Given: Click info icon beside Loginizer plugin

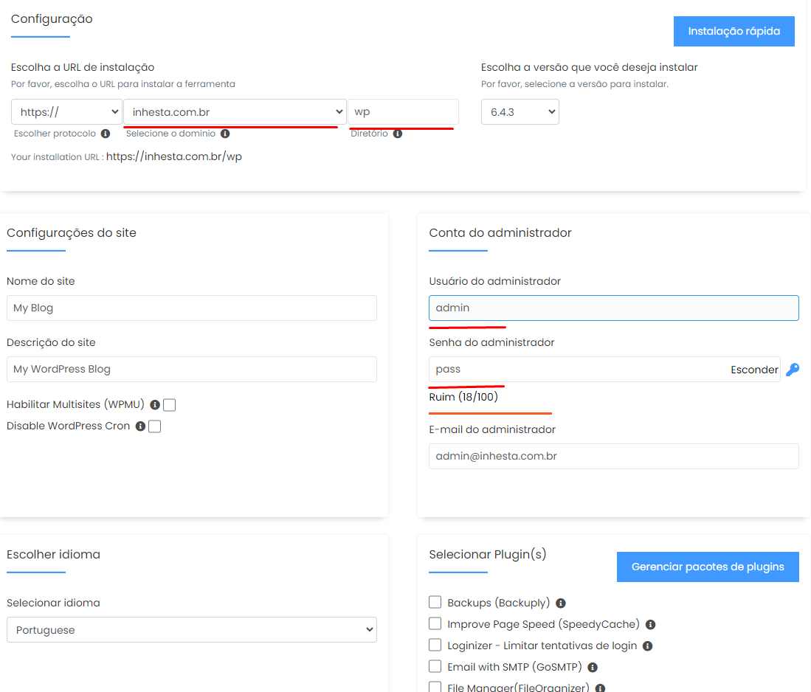Looking at the screenshot, I should click(x=647, y=646).
